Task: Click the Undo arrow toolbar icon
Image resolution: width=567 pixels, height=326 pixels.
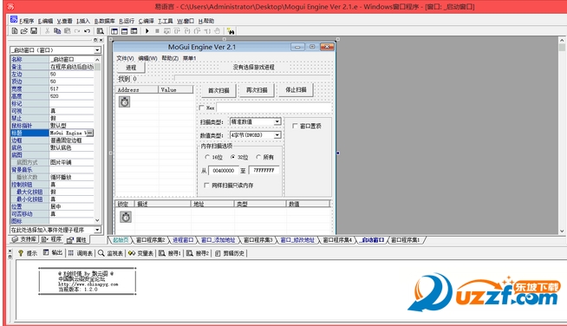Action: (x=88, y=31)
